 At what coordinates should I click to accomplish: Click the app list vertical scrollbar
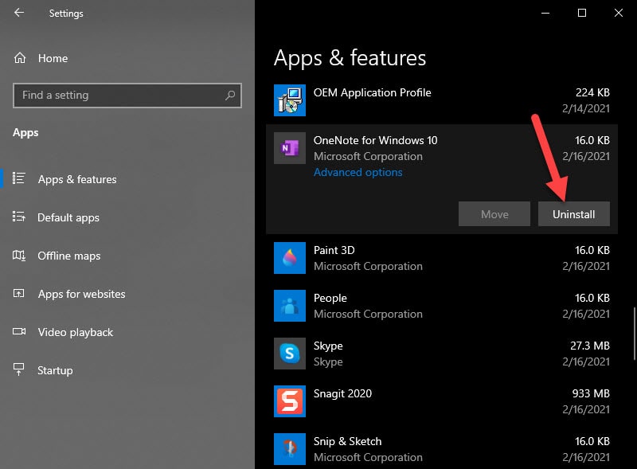(634, 334)
